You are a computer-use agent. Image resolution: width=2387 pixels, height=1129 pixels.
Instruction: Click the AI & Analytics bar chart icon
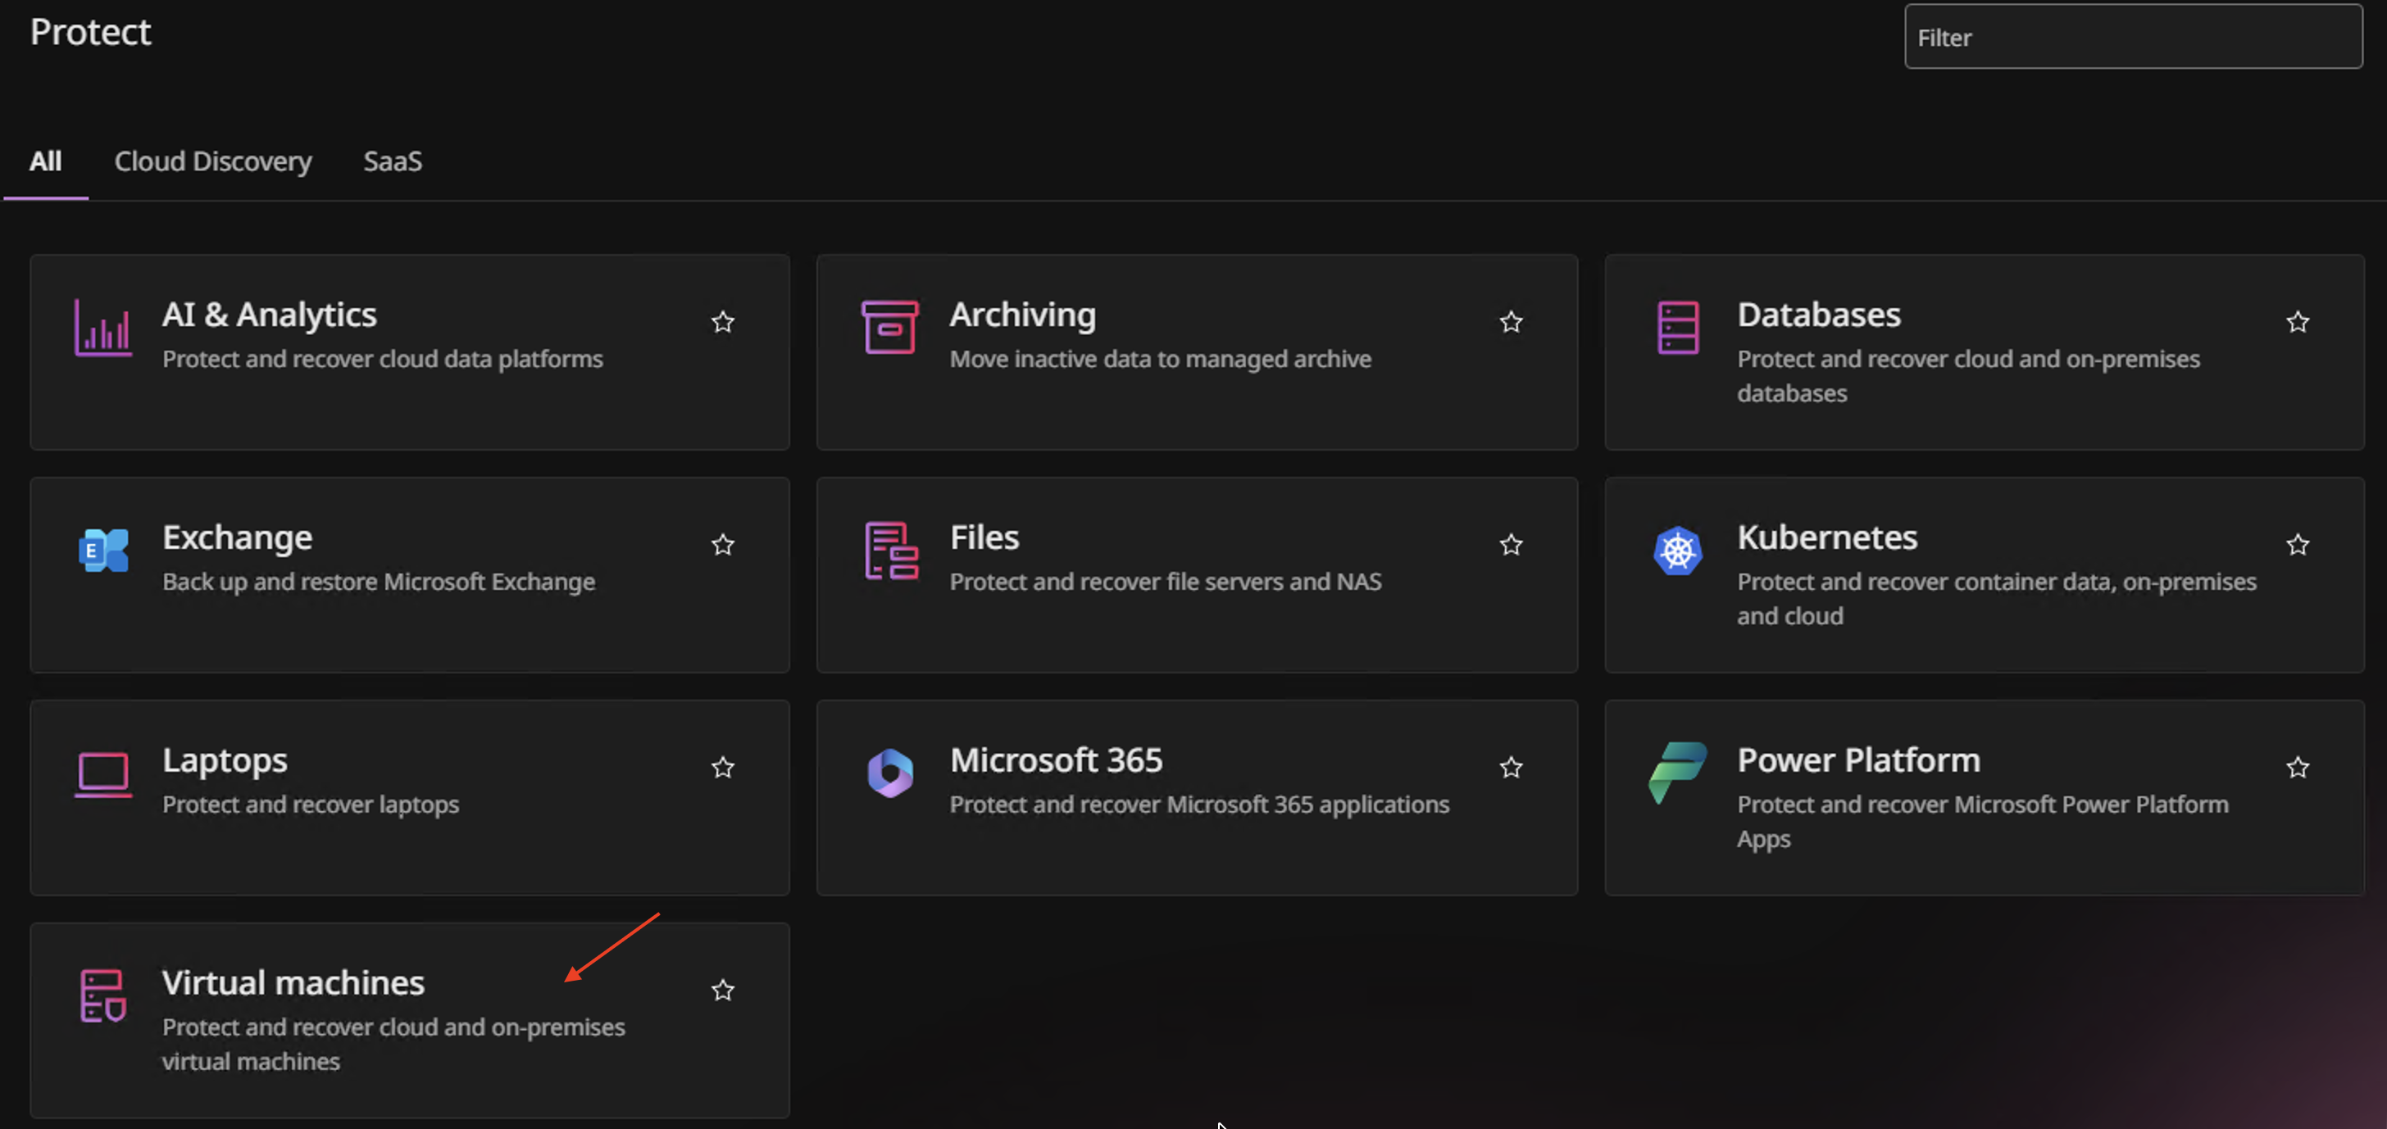pos(102,328)
